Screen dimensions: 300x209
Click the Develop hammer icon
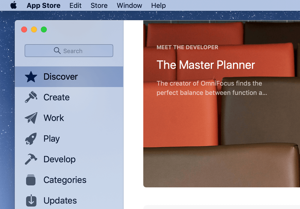[31, 159]
